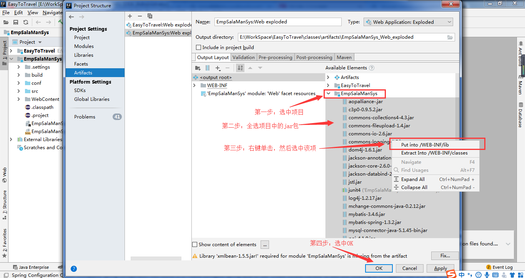Select EasyToTravel:Web exploded artifact in list
The width and height of the screenshot is (525, 278).
click(158, 25)
